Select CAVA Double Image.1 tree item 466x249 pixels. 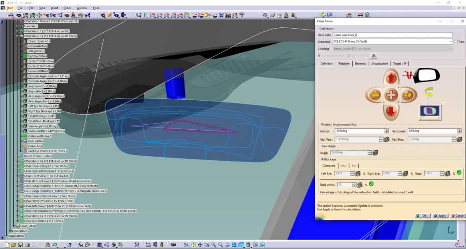point(46,166)
